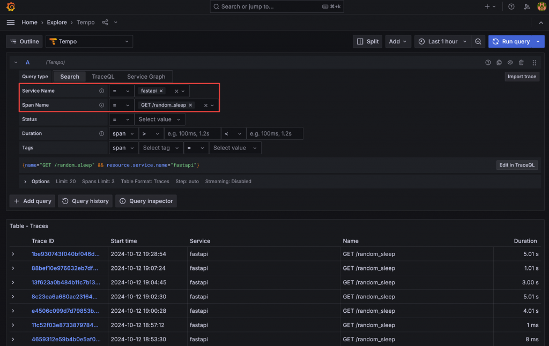
Task: Click the share icon beside Tempo breadcrumb
Action: (x=105, y=22)
